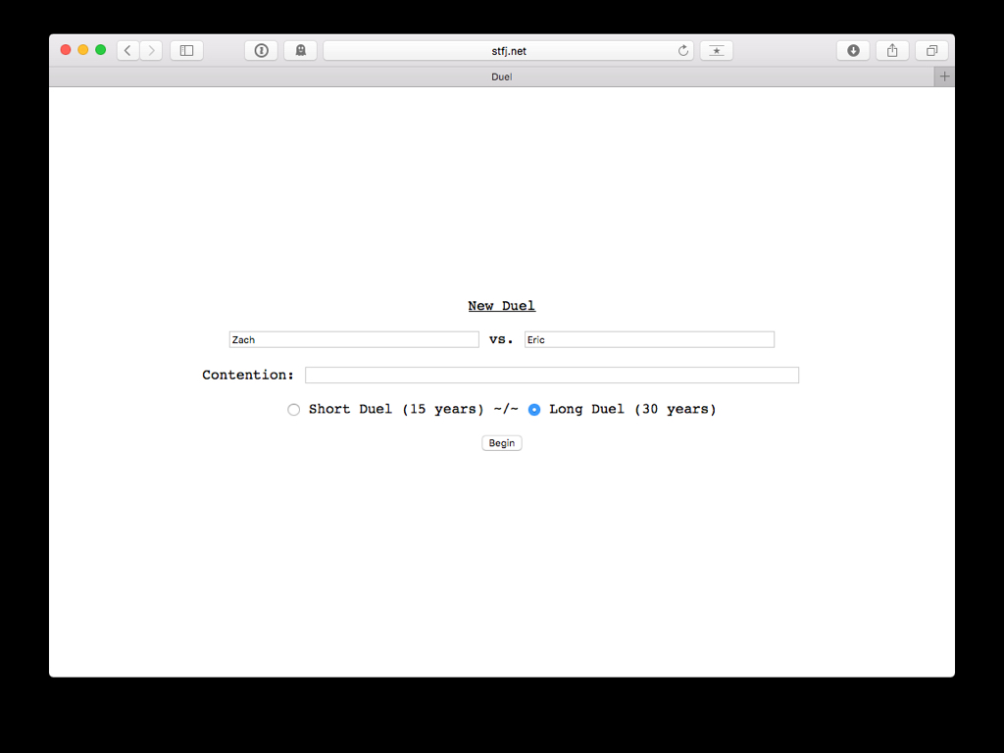Close the Safari window with red button
Screen dimensions: 1004x753
(x=66, y=50)
